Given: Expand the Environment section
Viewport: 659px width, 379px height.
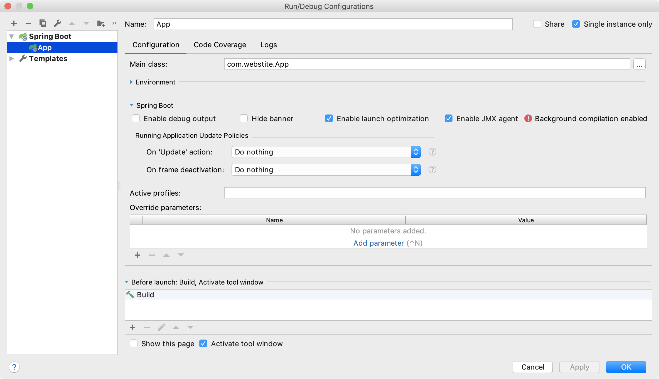Looking at the screenshot, I should pos(131,82).
